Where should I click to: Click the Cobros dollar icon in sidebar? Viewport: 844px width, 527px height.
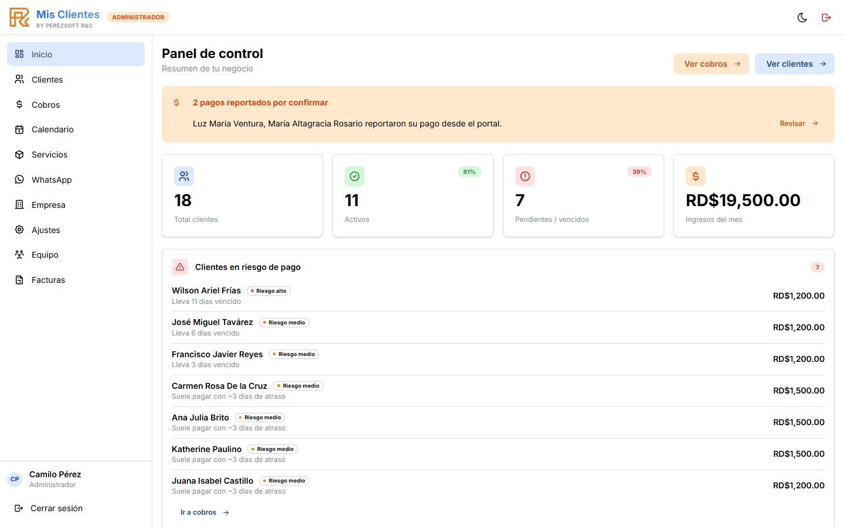tap(19, 104)
